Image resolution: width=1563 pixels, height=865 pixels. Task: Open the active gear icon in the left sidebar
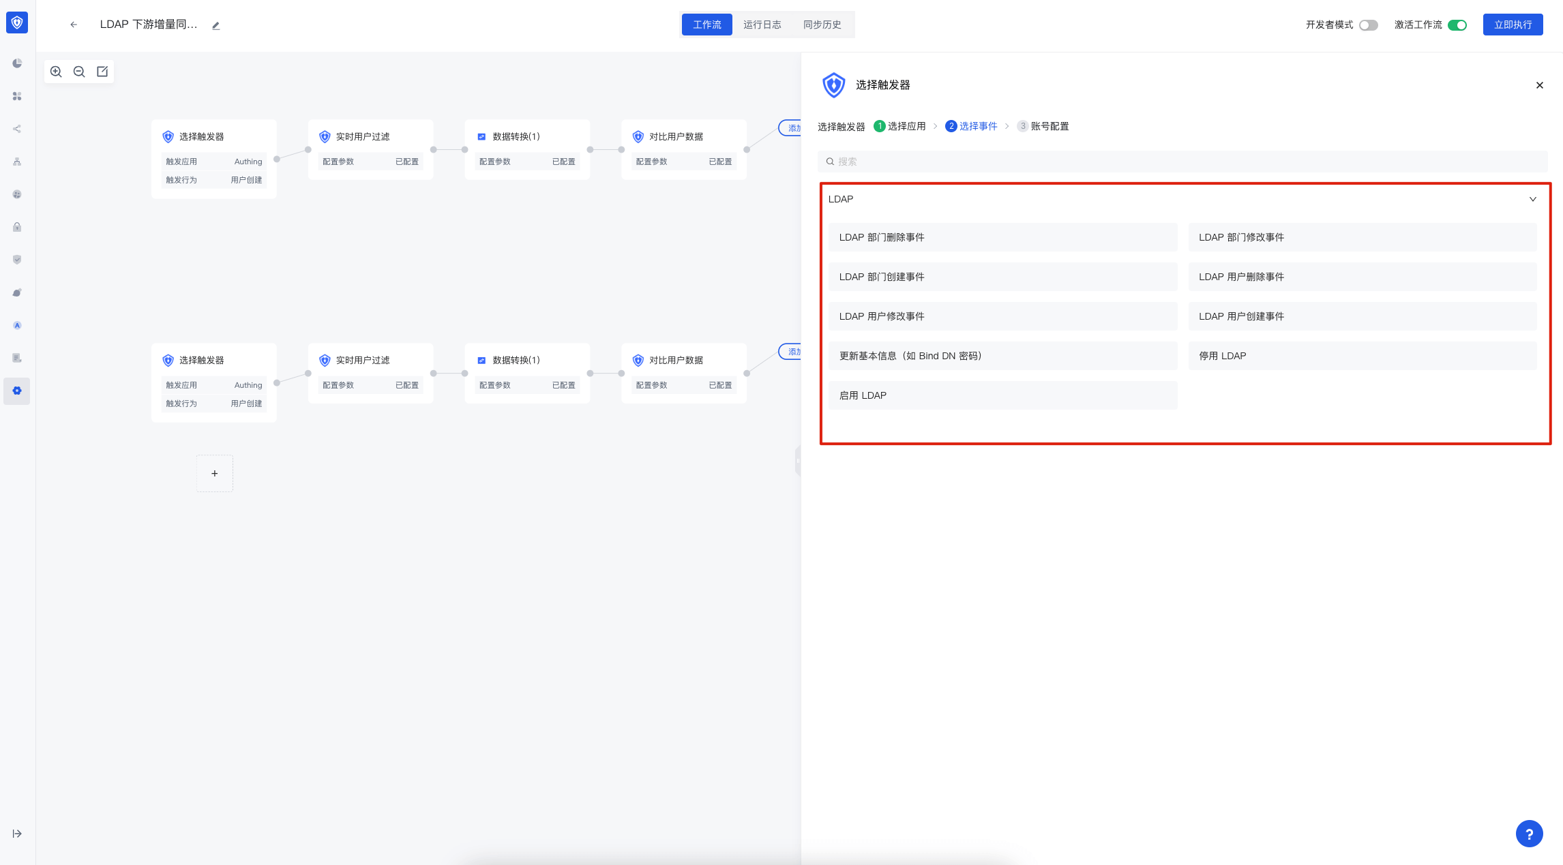(x=17, y=391)
